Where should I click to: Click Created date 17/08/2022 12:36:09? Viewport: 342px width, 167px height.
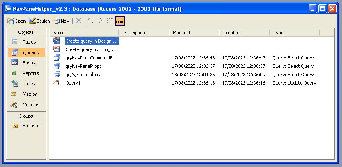pos(244,75)
